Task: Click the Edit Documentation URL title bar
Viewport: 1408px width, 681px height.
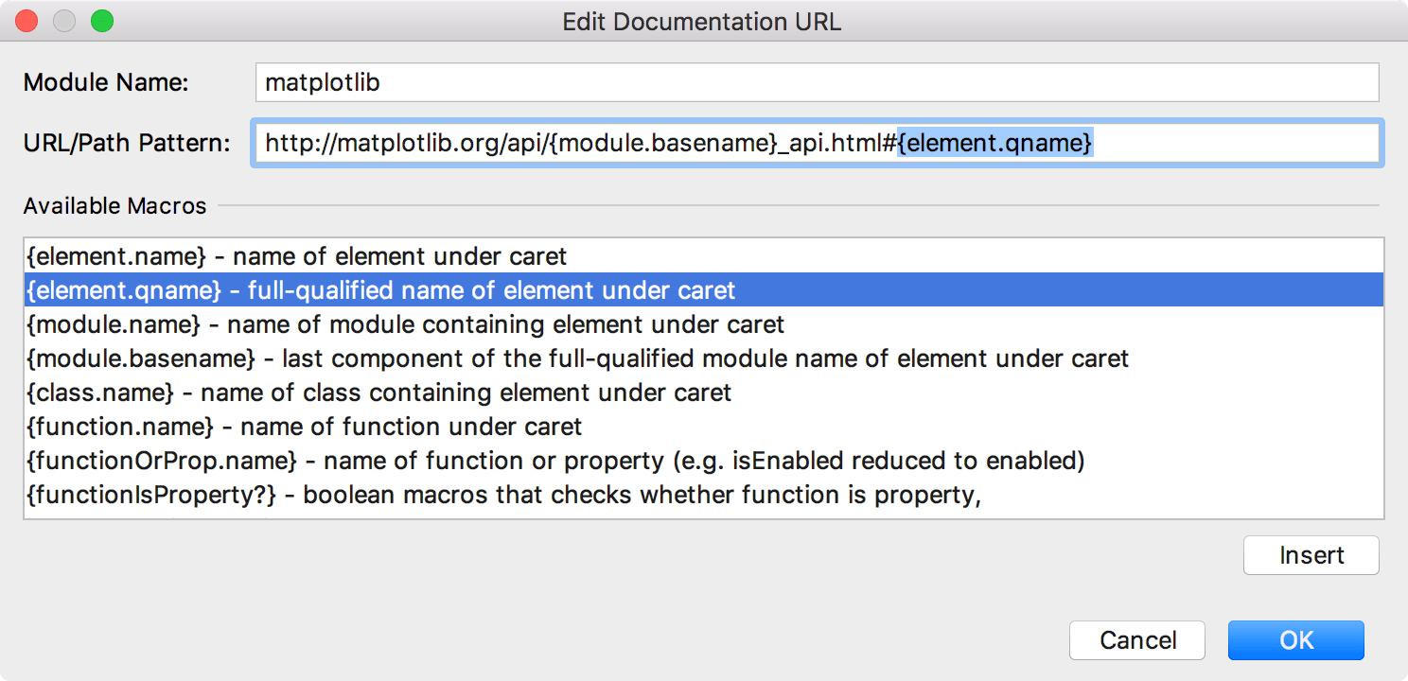Action: coord(702,22)
